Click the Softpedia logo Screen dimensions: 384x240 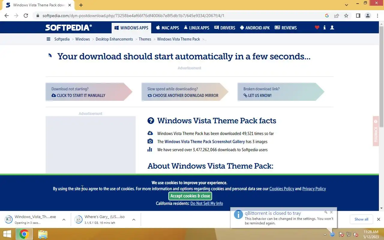pos(69,28)
